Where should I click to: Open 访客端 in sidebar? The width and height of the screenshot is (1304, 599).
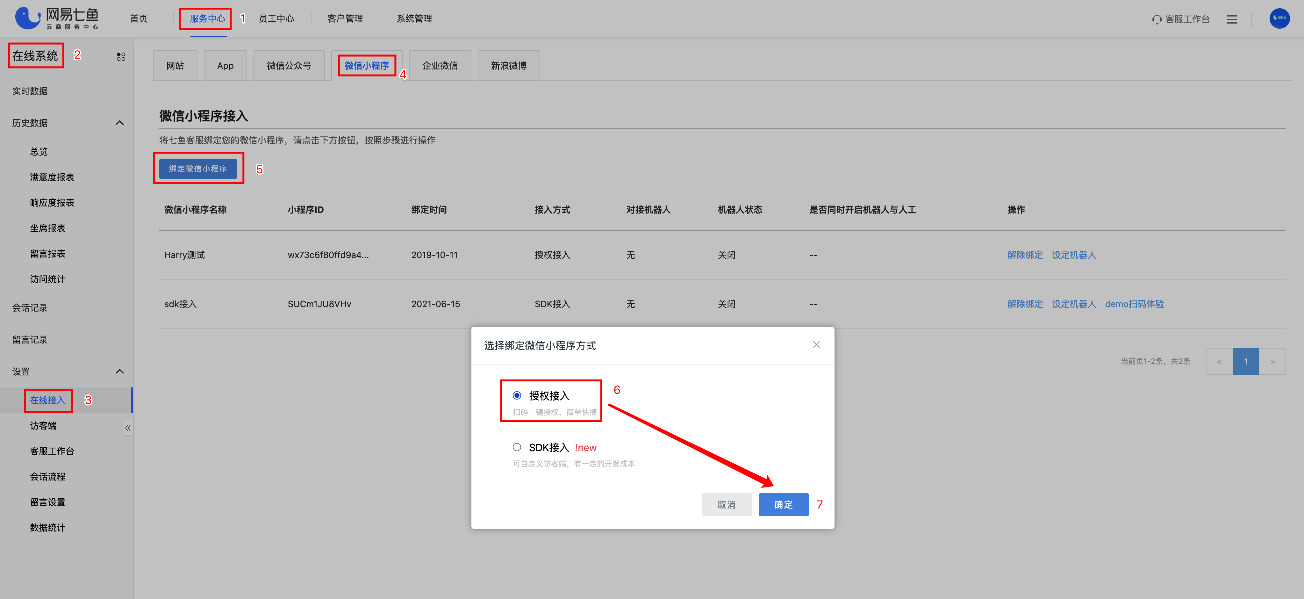point(44,426)
